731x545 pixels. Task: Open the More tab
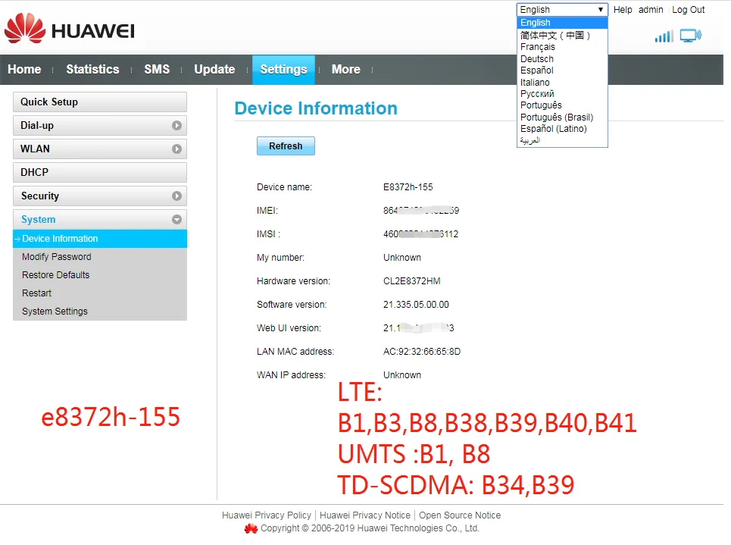pyautogui.click(x=346, y=70)
